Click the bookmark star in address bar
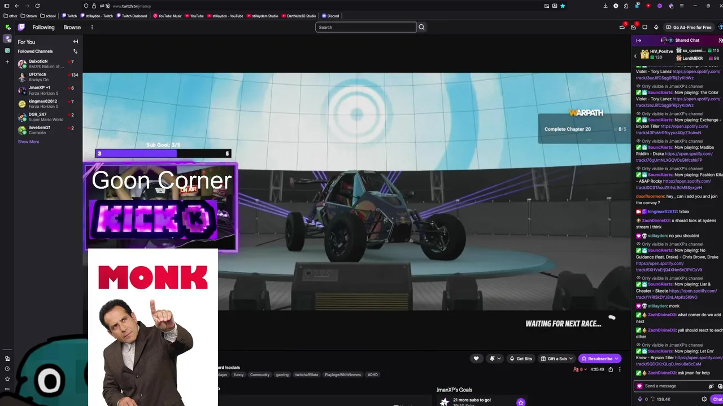The height and width of the screenshot is (406, 723). click(x=563, y=6)
